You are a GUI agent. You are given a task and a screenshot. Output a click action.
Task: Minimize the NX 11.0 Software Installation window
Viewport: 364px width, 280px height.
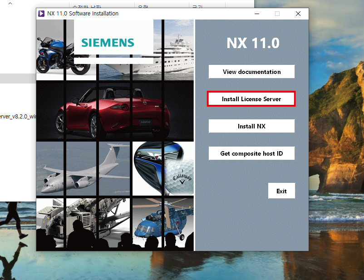[257, 14]
